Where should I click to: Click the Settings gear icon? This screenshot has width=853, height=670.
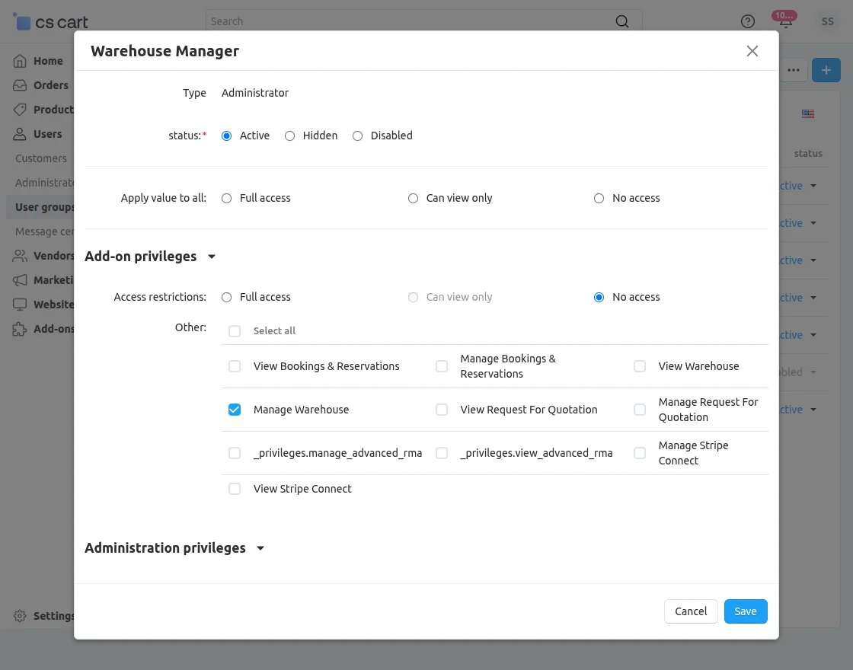click(20, 616)
